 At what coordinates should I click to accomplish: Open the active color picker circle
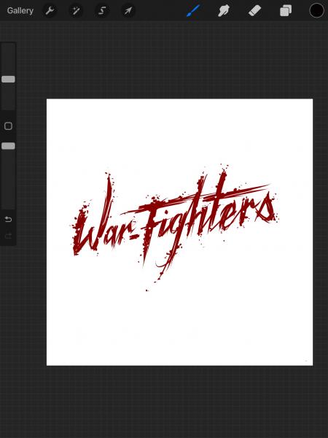317,11
